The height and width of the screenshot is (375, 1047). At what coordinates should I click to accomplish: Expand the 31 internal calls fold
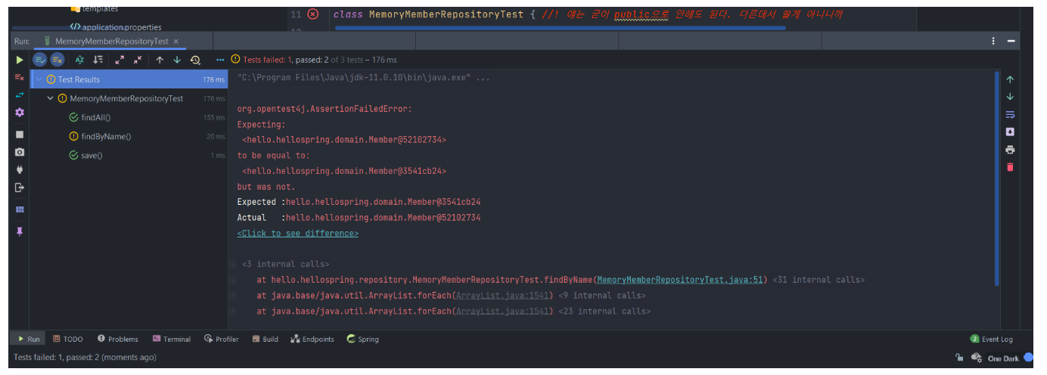click(x=819, y=280)
